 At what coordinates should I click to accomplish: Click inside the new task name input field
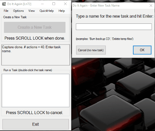[114, 27]
